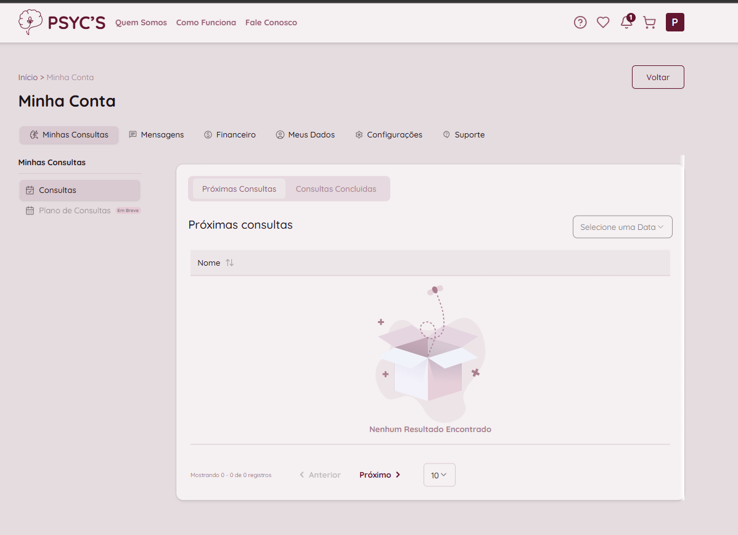Open the Mensagens tab

tap(157, 134)
